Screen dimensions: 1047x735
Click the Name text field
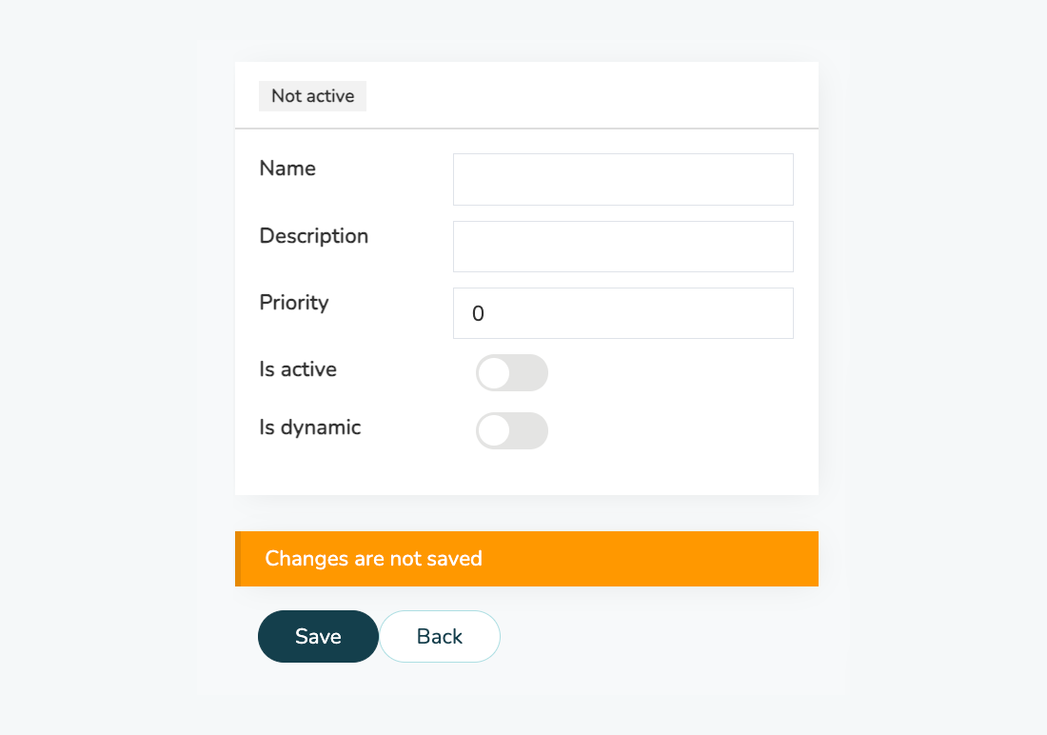click(x=623, y=179)
